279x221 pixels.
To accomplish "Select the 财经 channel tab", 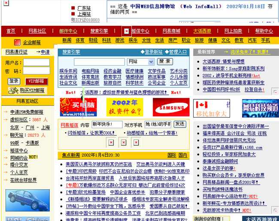I will [93, 40].
